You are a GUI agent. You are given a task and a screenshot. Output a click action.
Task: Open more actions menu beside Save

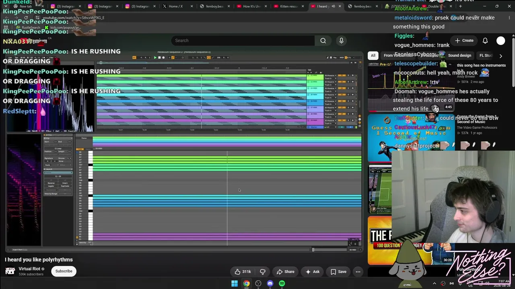358,272
